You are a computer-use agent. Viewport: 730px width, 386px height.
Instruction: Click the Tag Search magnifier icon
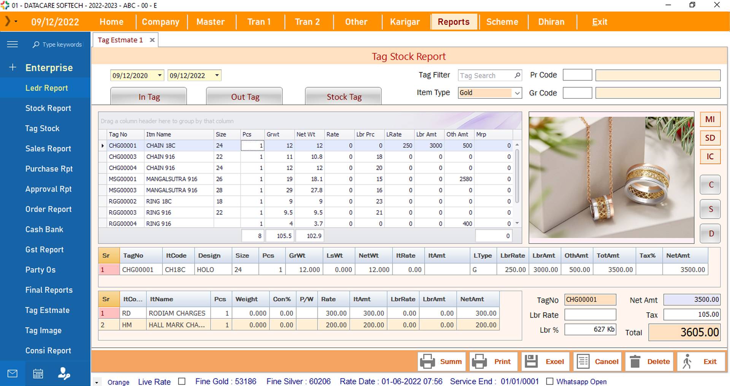(517, 75)
